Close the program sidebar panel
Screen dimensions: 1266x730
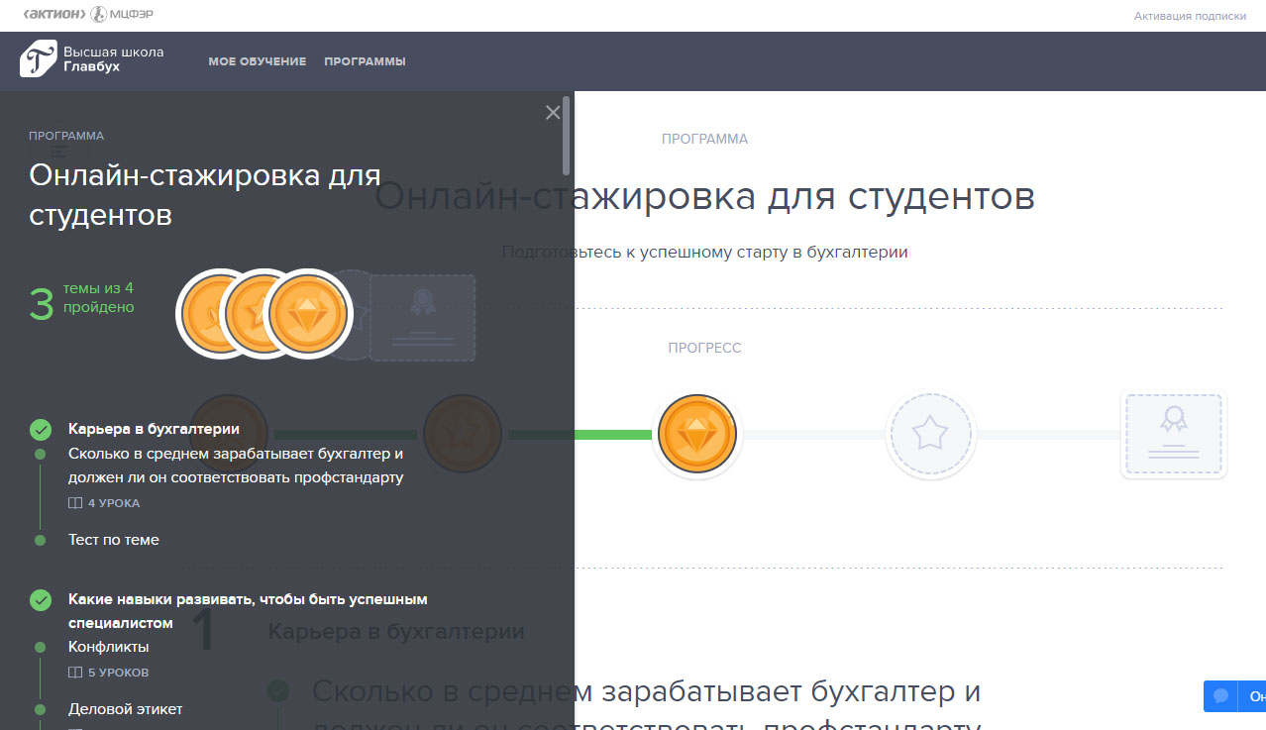coord(553,113)
